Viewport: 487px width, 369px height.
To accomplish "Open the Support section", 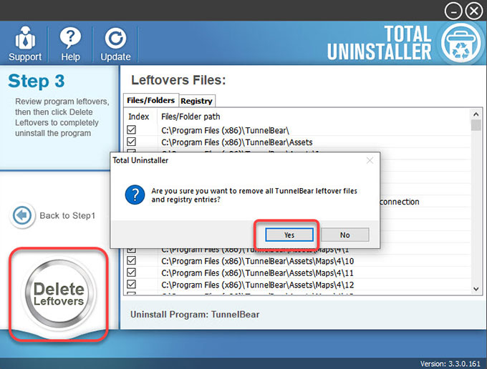I will pyautogui.click(x=25, y=44).
